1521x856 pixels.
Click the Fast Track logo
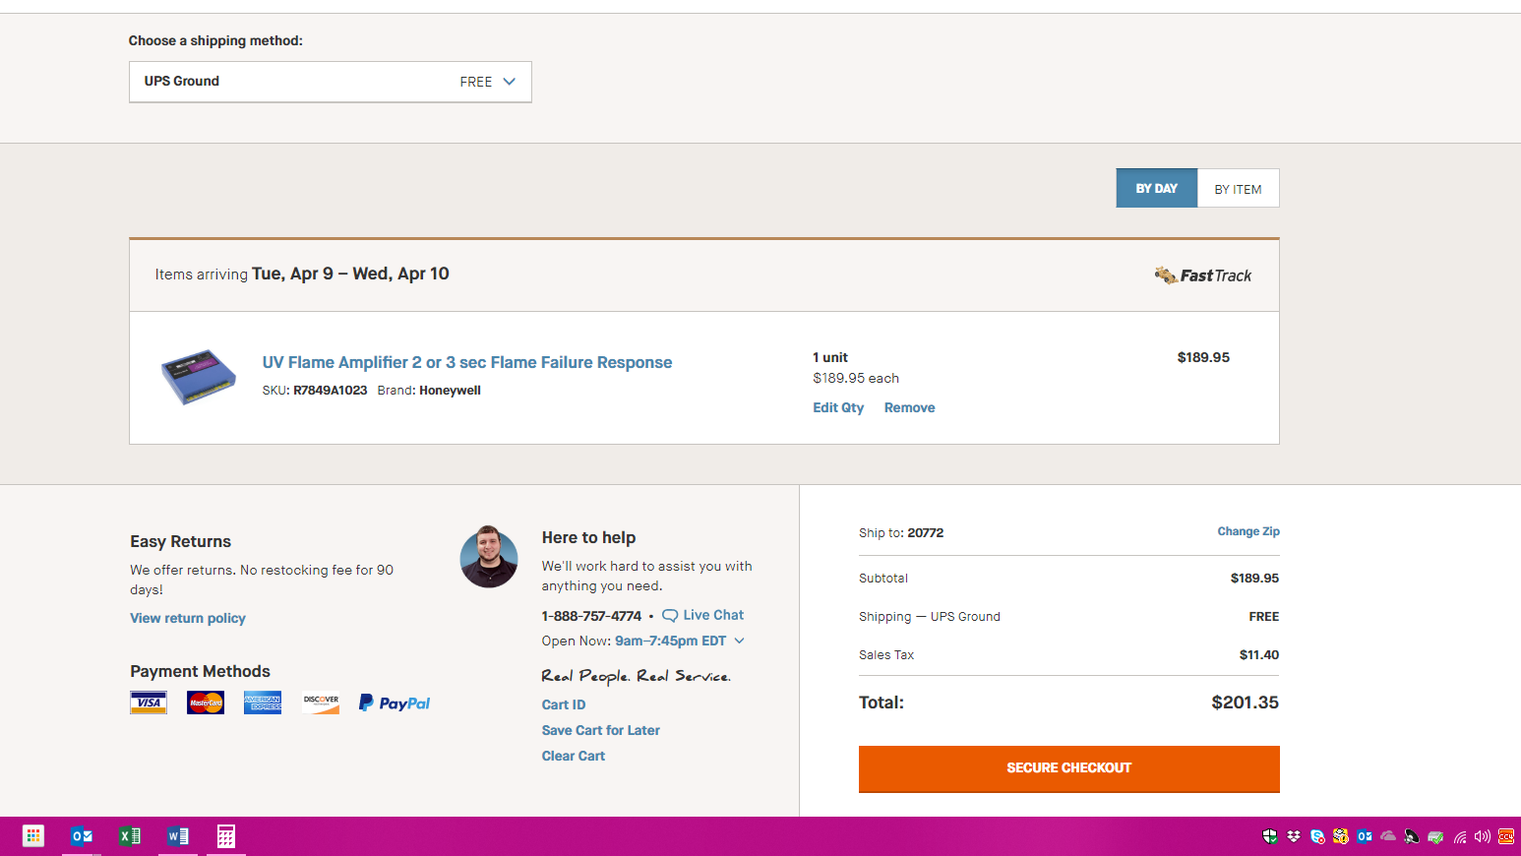pyautogui.click(x=1203, y=275)
